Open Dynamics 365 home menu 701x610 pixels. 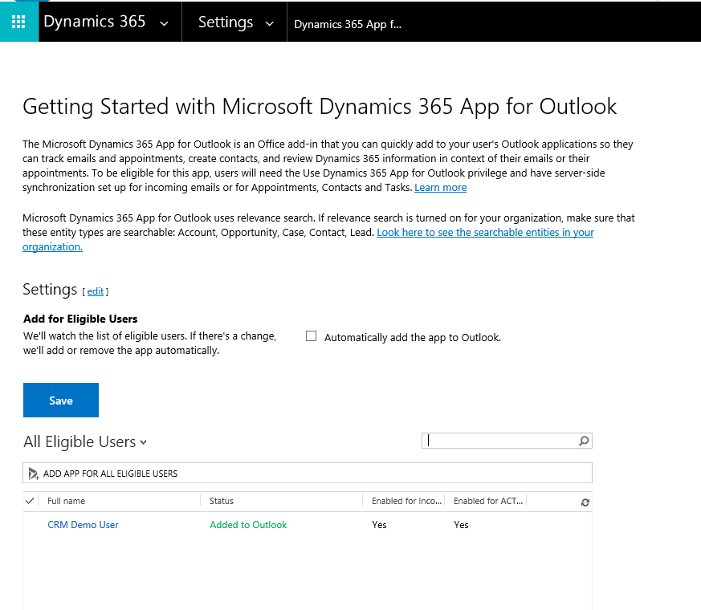click(94, 22)
